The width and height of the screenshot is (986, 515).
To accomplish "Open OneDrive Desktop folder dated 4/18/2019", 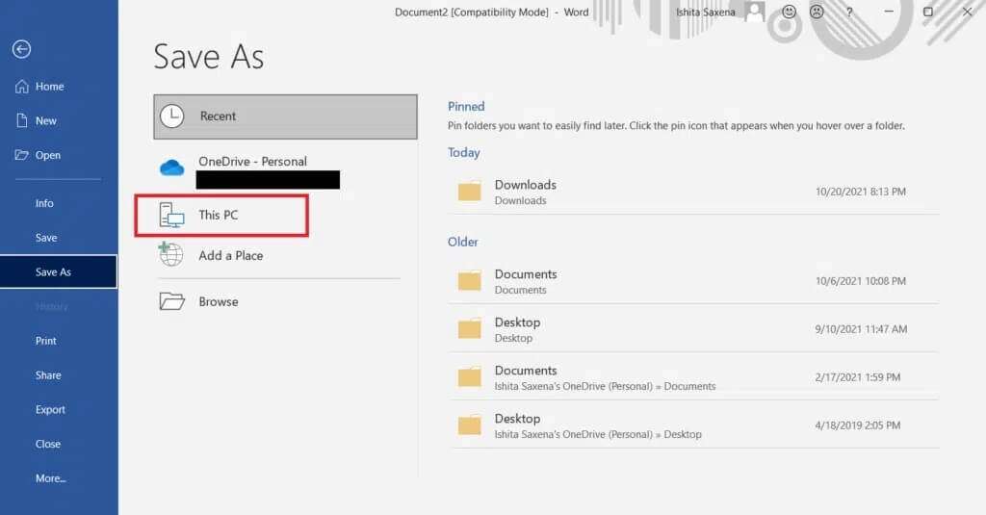I will coord(693,425).
